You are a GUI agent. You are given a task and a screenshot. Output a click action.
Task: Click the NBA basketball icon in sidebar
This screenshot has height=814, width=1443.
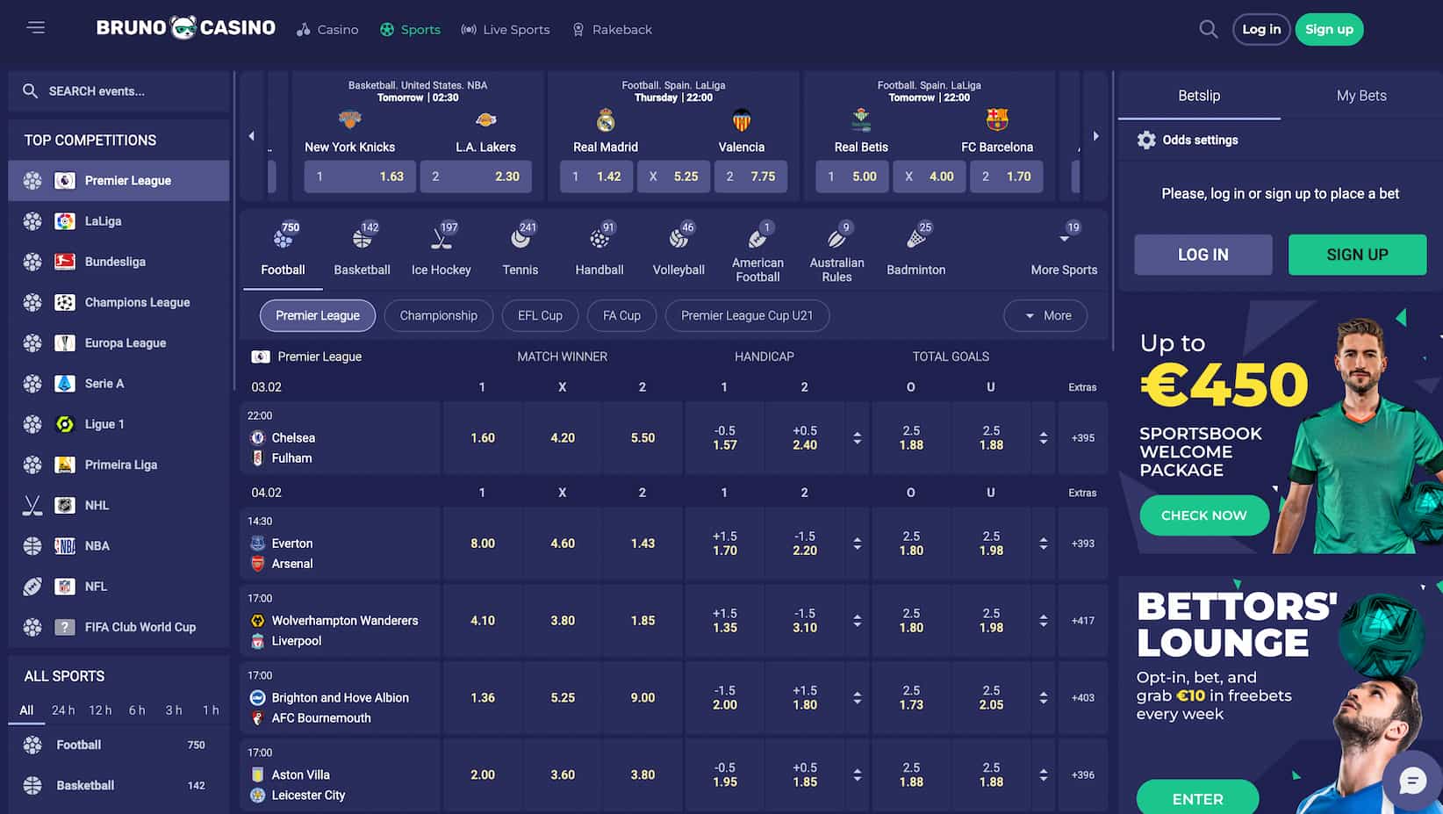[32, 545]
